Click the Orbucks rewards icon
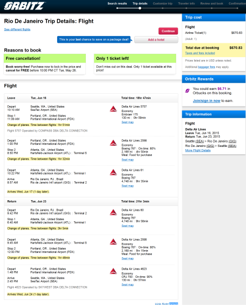Screen dimensions: 246x305 click(x=187, y=90)
